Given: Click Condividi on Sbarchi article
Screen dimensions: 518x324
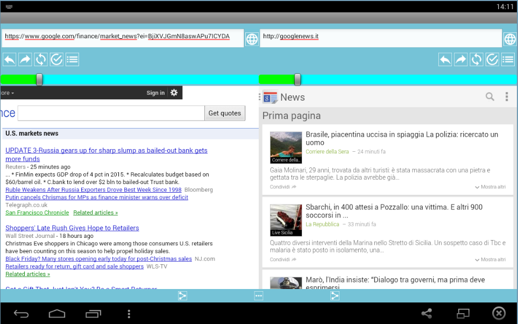Looking at the screenshot, I should click(x=283, y=259).
